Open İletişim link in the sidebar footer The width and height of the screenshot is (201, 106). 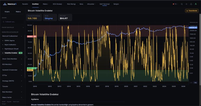[4, 104]
